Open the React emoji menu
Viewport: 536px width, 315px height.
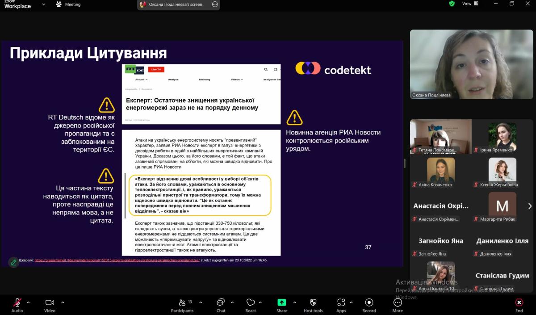click(251, 305)
